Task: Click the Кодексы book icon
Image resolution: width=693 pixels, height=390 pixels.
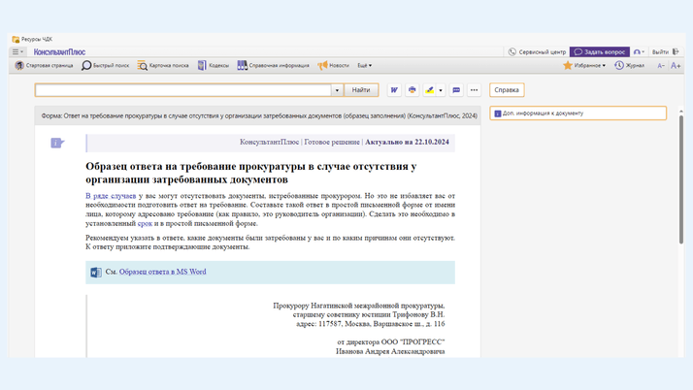Action: coord(202,65)
